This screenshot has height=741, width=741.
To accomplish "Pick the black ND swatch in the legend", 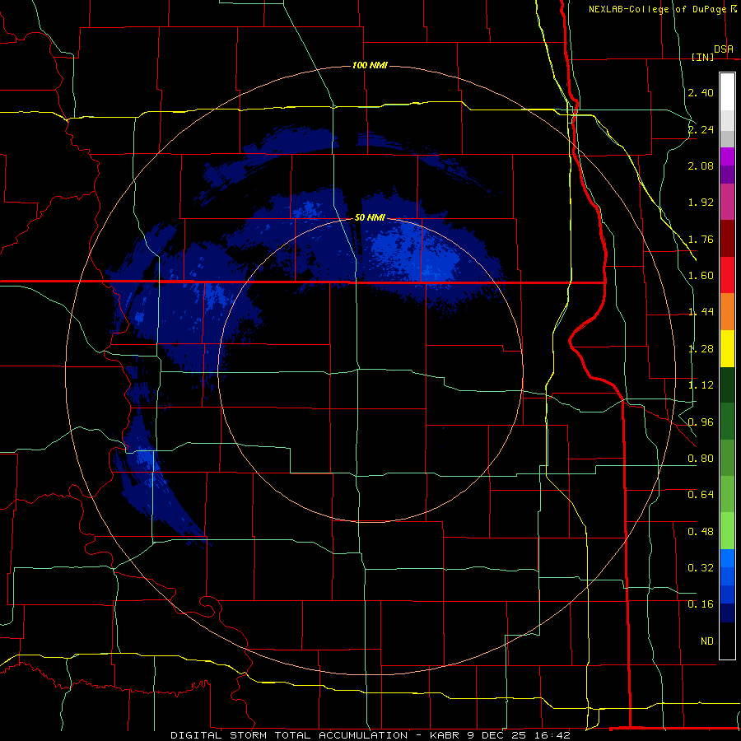I will click(727, 641).
